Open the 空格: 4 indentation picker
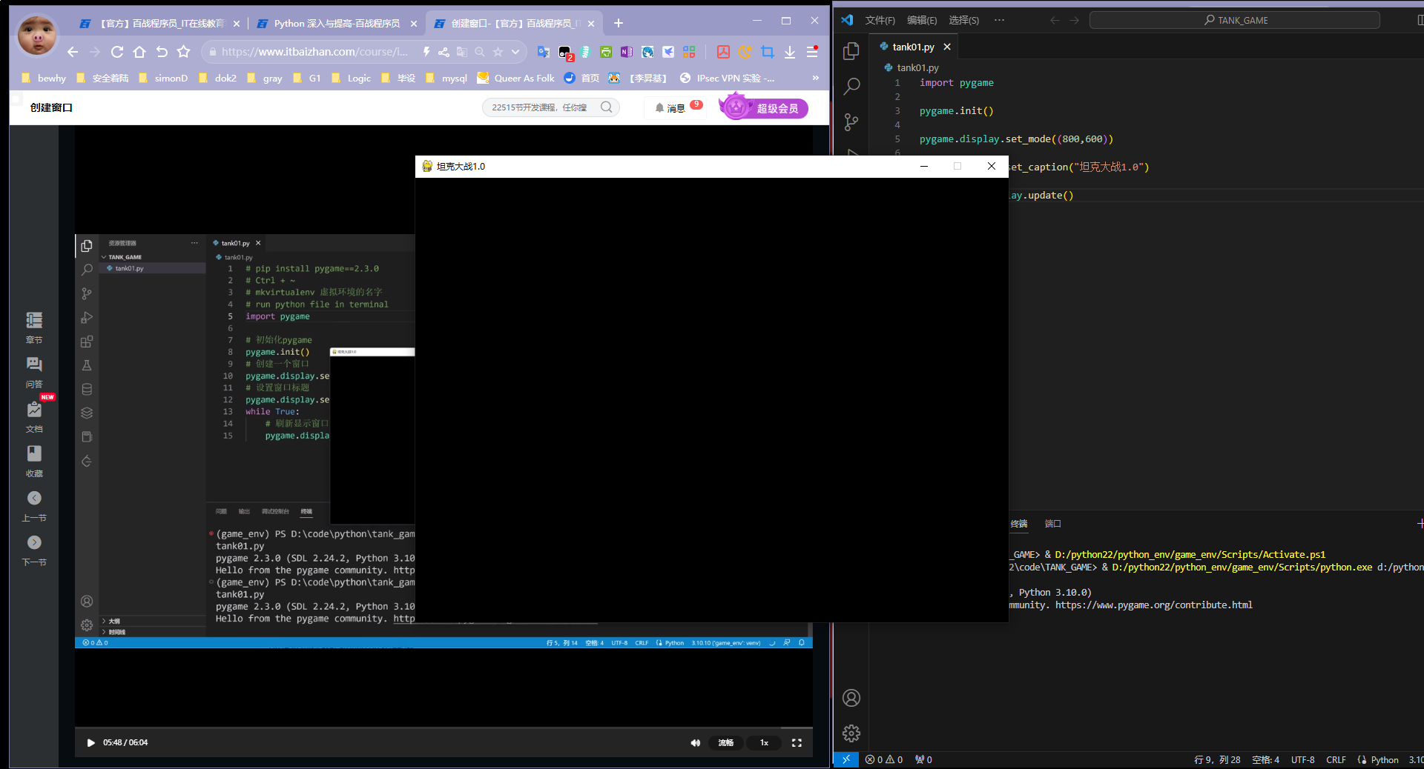 1265,759
